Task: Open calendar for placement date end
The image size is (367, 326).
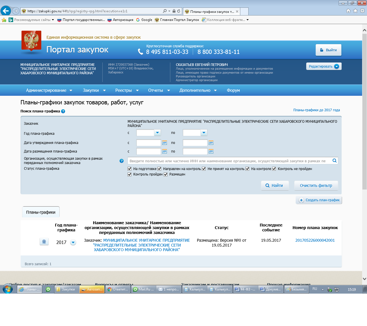Action: (x=211, y=151)
